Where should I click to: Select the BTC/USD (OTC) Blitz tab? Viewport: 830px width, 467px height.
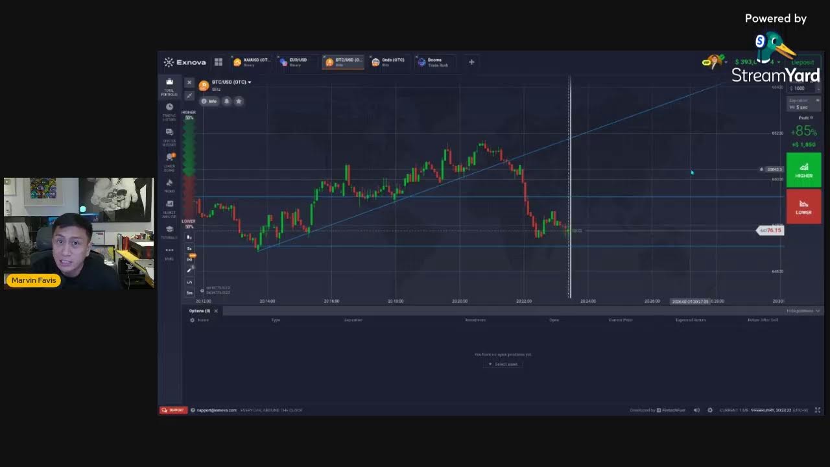coord(344,62)
